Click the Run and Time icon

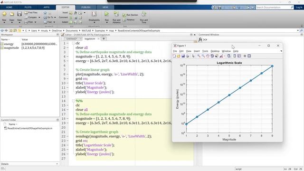tap(143, 14)
